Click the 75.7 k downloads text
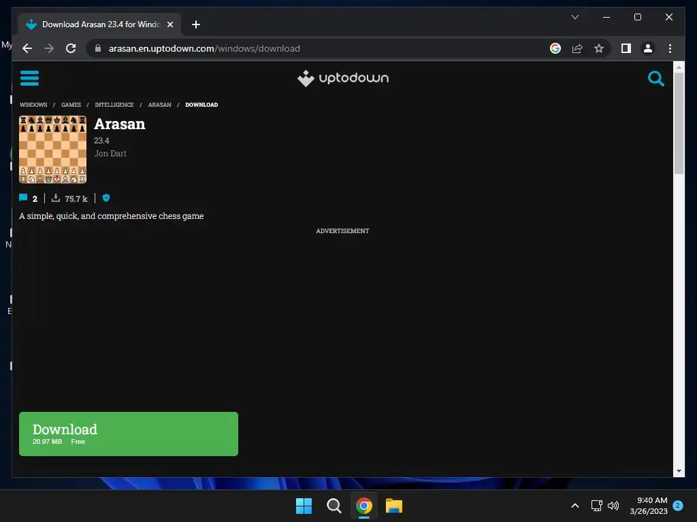The image size is (697, 522). tap(76, 198)
